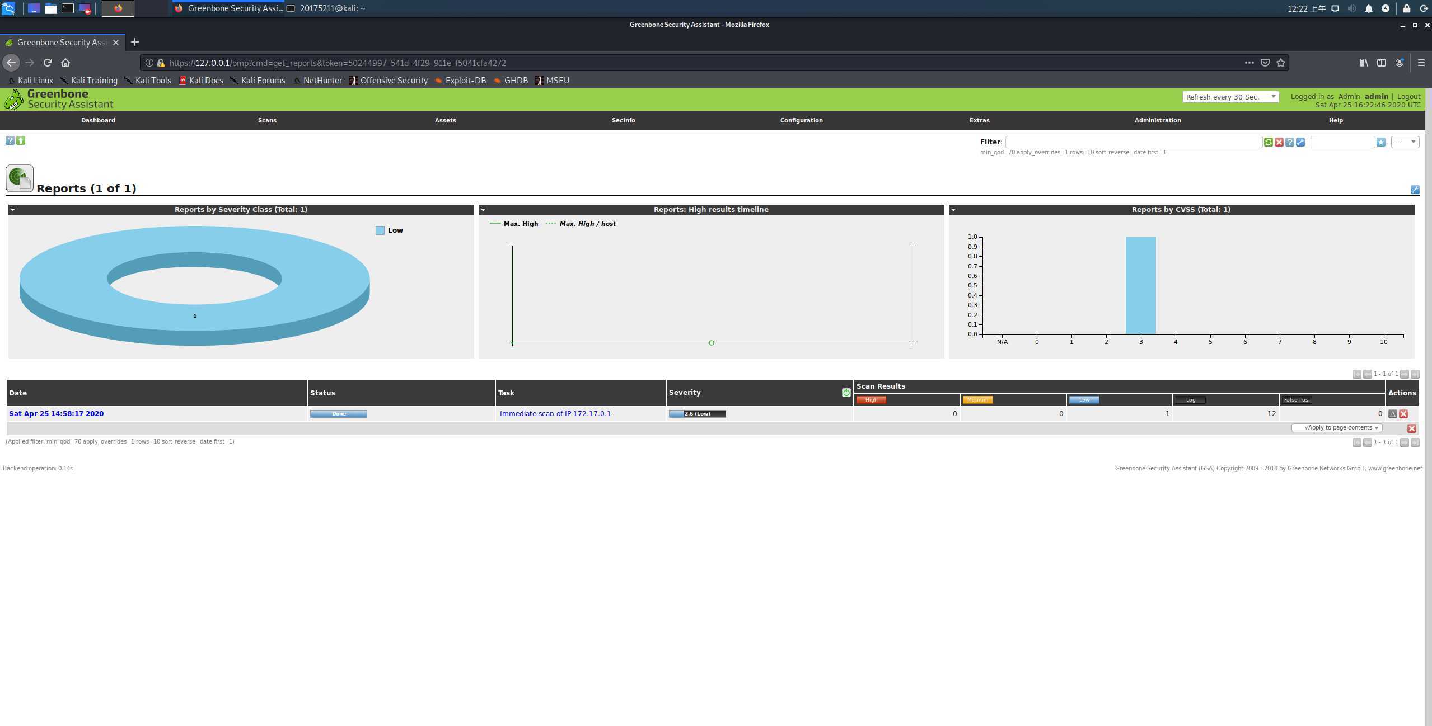The width and height of the screenshot is (1432, 726).
Task: Sort table by Status column header
Action: point(322,393)
